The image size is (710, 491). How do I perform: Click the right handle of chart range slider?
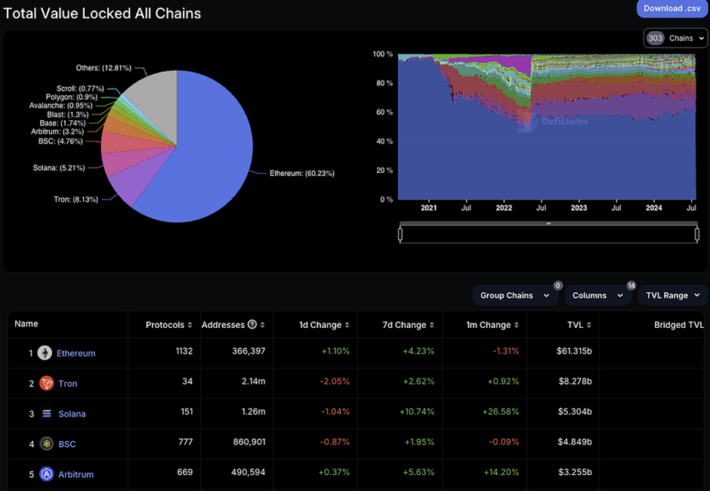click(697, 234)
